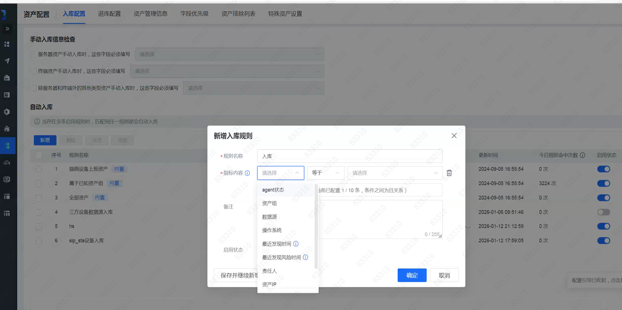This screenshot has height=310, width=622.
Task: Click the 确定 button
Action: (412, 275)
